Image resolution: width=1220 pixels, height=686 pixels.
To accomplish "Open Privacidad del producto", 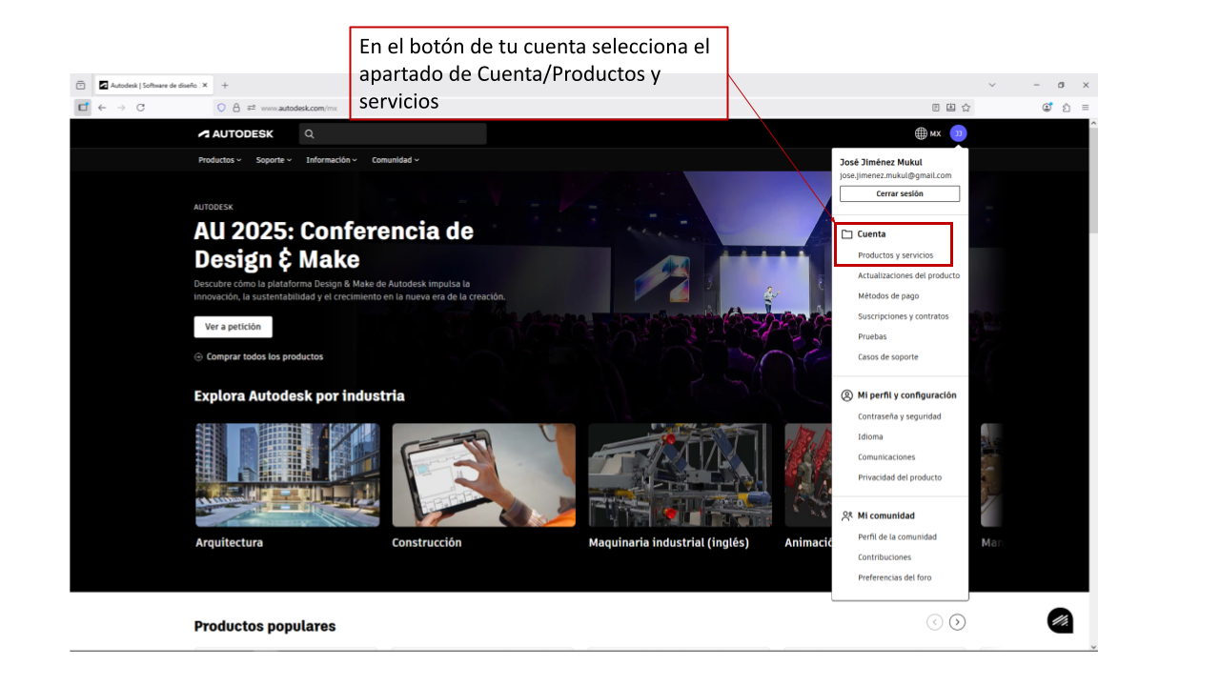I will click(x=900, y=477).
